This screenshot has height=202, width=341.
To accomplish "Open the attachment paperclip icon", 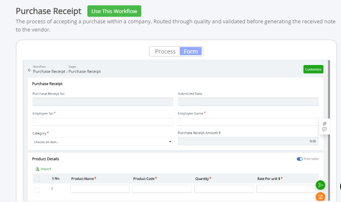I will coord(325,123).
